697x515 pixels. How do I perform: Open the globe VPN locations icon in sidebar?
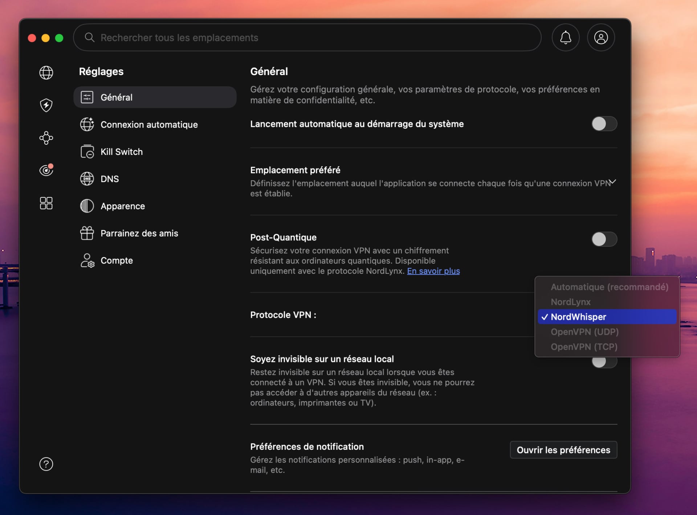click(x=46, y=73)
